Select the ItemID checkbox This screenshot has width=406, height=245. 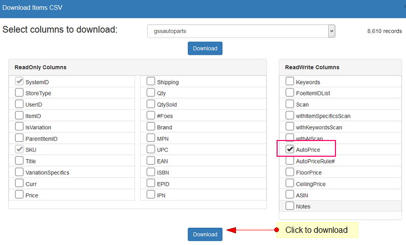(19, 116)
